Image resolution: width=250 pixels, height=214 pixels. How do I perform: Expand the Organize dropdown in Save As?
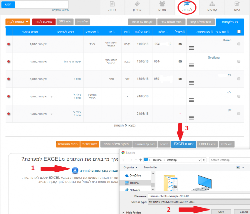coord(130,167)
